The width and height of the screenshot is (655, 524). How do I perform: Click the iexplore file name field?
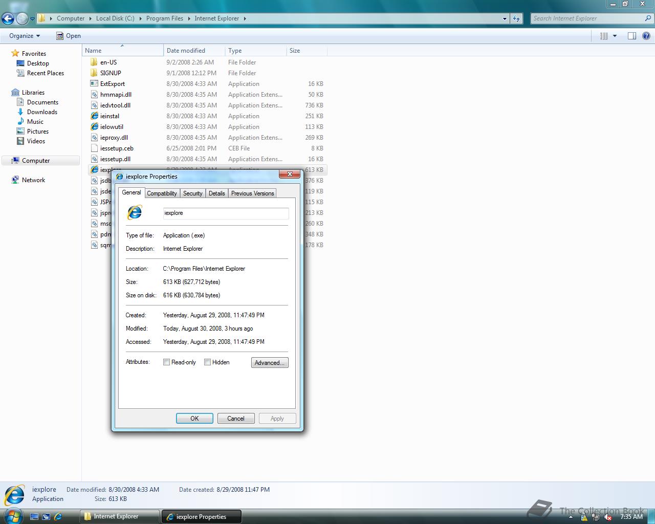226,213
